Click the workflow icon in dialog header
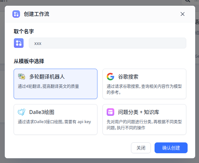Viewport: 199px width, 163px height. click(16, 14)
